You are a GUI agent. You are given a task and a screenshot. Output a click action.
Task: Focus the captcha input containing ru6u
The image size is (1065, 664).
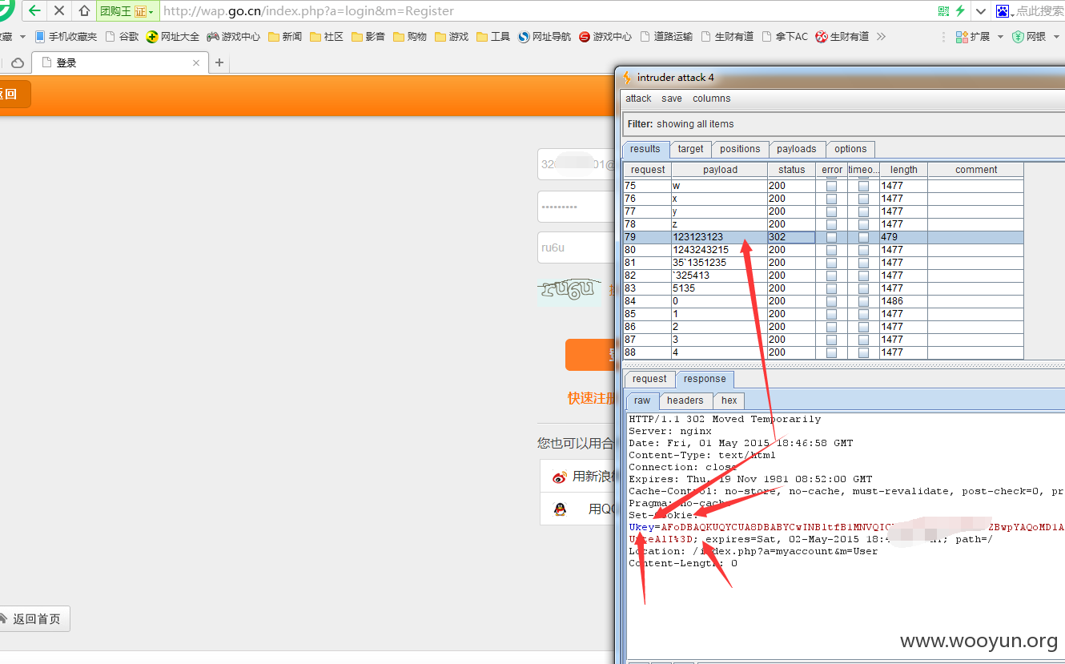(x=577, y=248)
